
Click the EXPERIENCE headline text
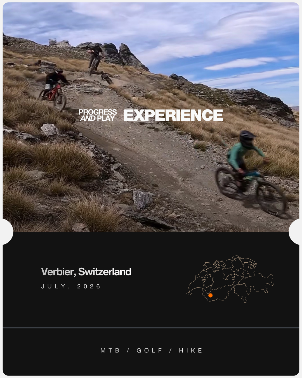(173, 115)
